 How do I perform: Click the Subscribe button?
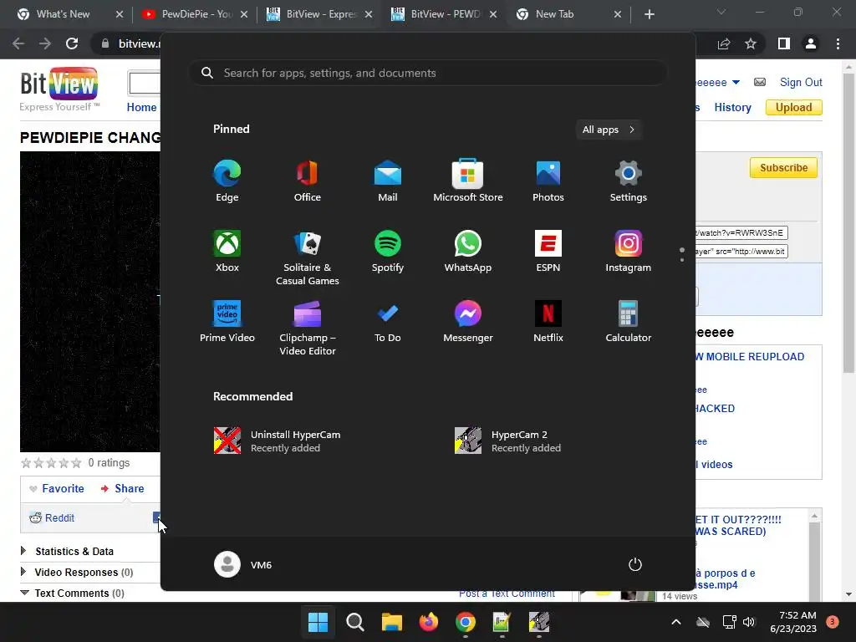pos(783,167)
